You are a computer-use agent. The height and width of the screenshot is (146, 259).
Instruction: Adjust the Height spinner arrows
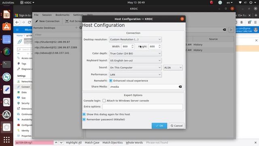(159, 47)
